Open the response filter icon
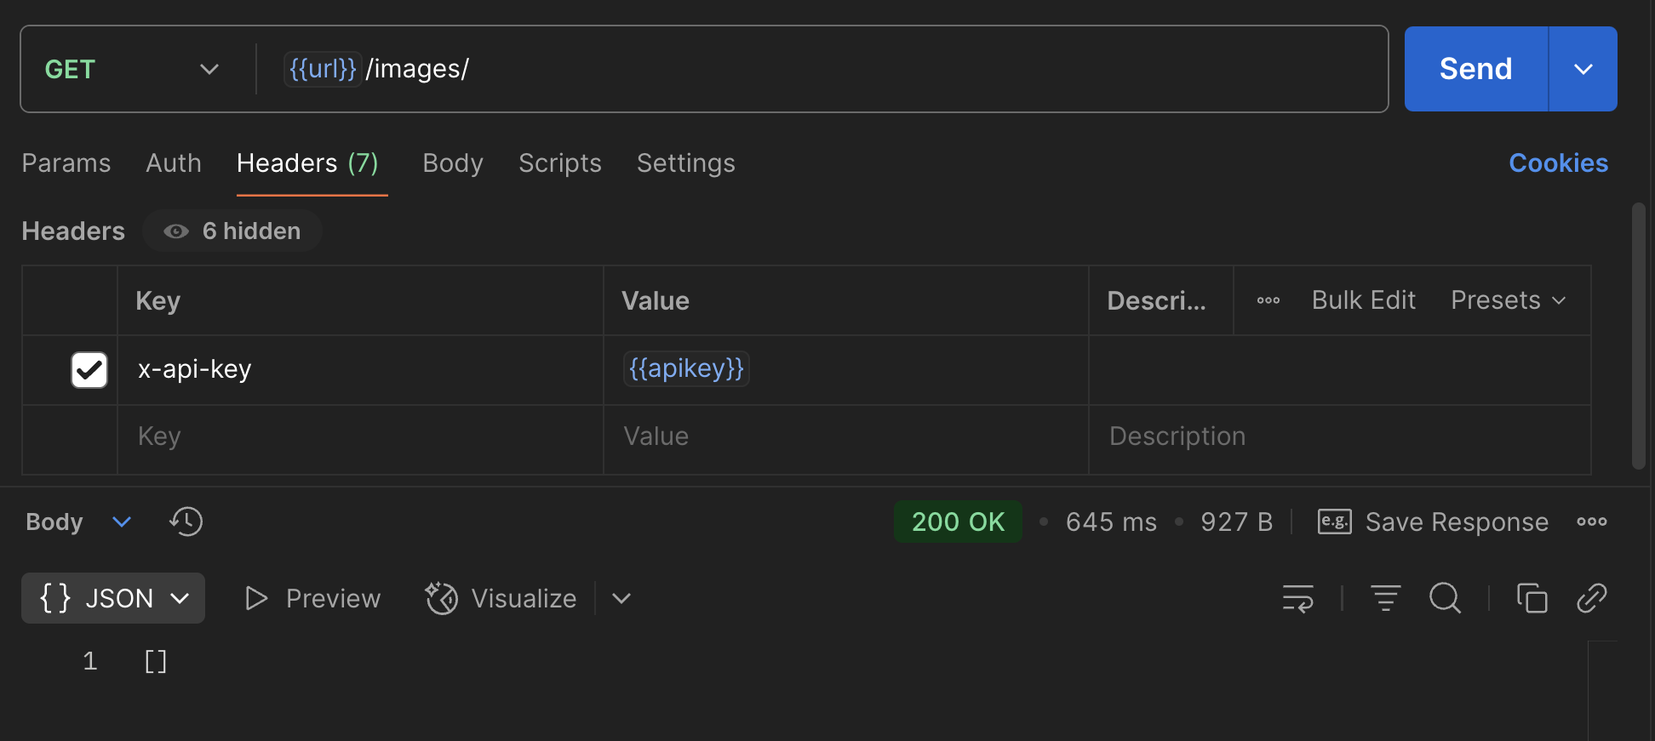Screen dimensions: 1655x741 pos(1385,598)
